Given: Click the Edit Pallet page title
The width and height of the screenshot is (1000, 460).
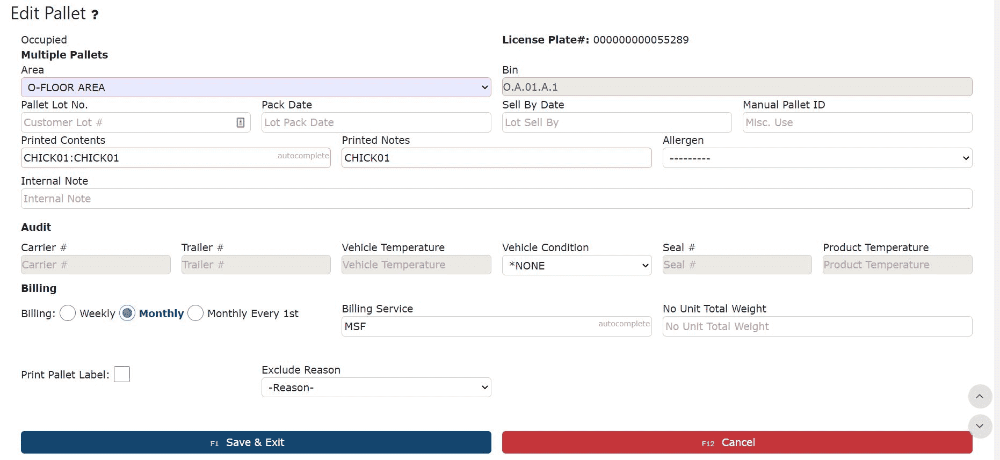Looking at the screenshot, I should (48, 13).
